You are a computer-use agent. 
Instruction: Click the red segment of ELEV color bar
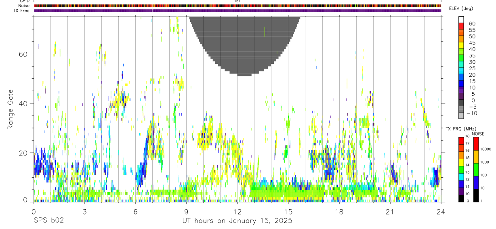(461, 25)
